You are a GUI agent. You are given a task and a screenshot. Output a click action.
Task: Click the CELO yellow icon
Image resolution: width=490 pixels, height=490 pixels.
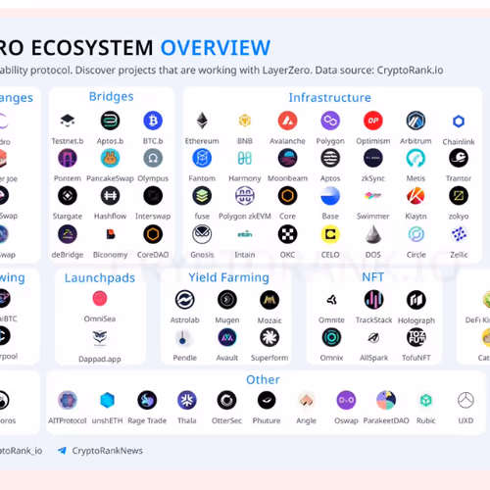click(330, 234)
